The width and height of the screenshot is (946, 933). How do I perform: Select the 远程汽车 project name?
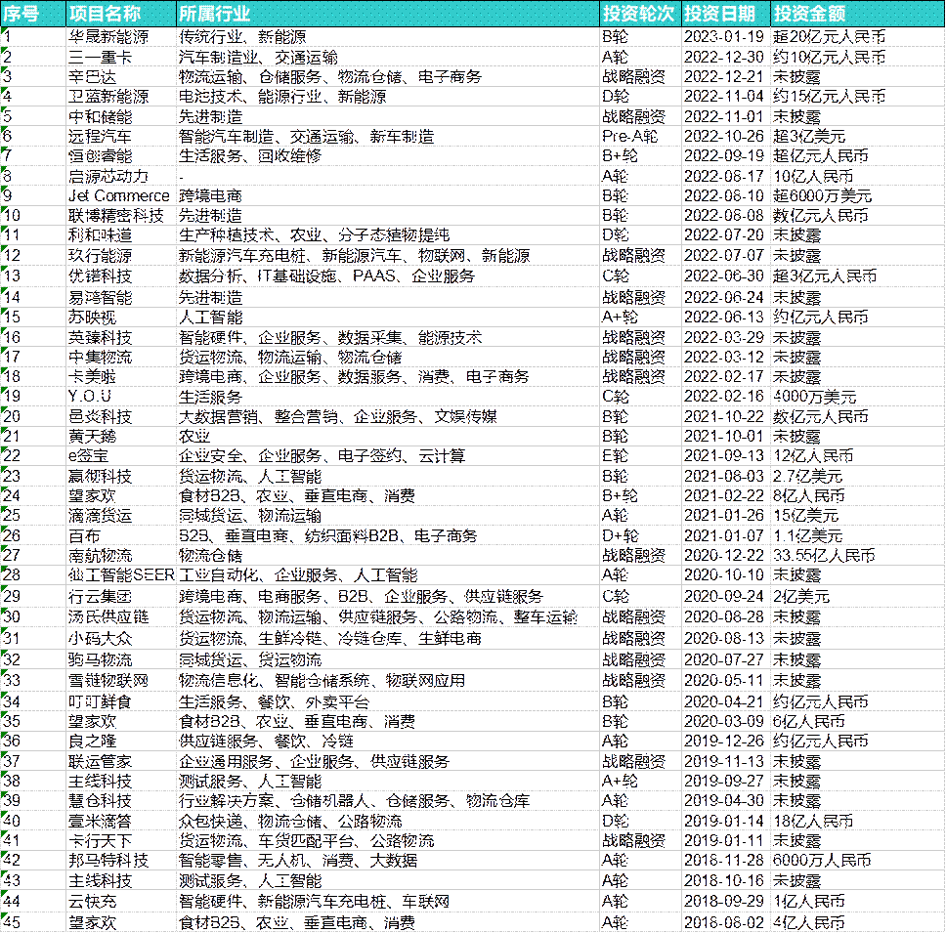point(100,137)
